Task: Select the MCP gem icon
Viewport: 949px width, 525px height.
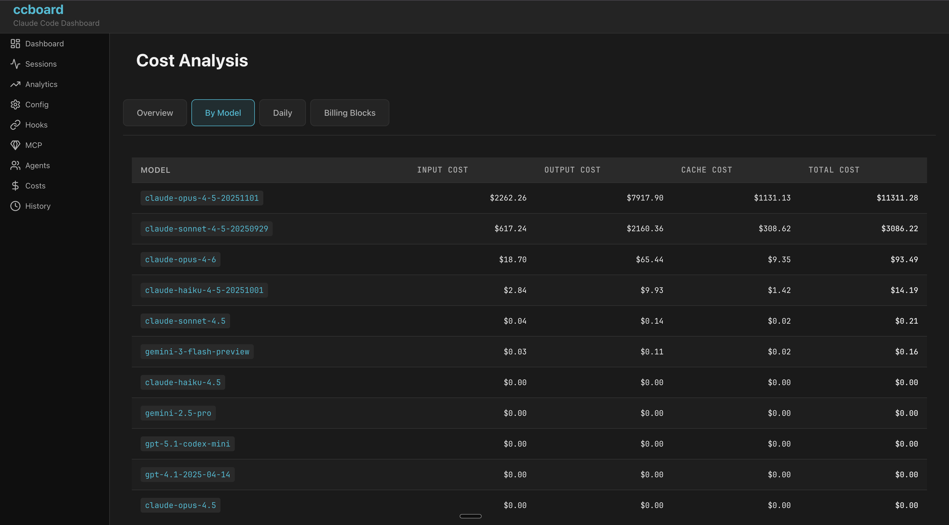Action: pyautogui.click(x=15, y=145)
